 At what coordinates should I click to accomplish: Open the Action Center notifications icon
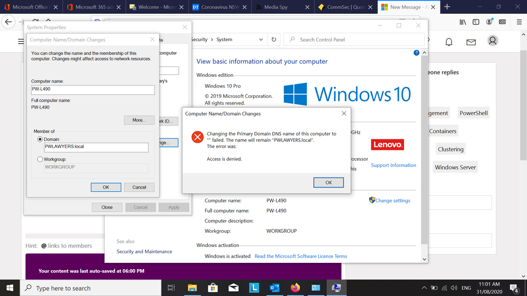pos(514,288)
